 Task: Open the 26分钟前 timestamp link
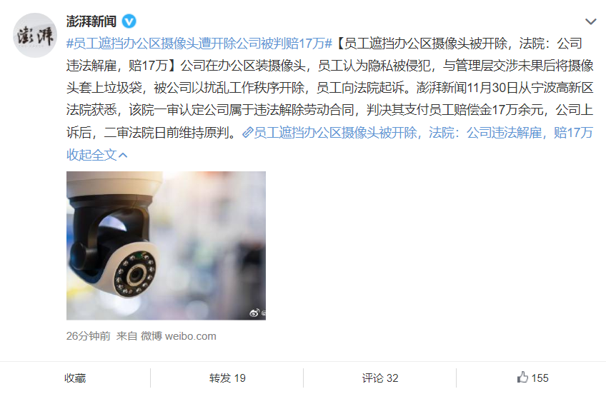[x=88, y=336]
